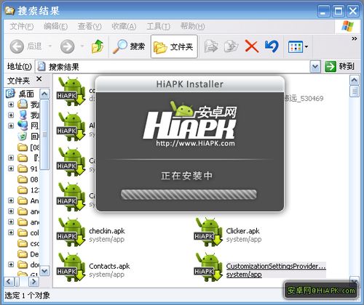Expand the My Documents tree node
Viewport: 364px width, 305px height.
pos(11,105)
